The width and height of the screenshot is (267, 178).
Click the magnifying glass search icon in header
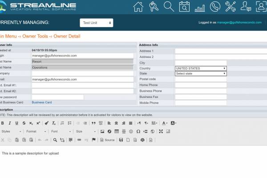click(169, 7)
